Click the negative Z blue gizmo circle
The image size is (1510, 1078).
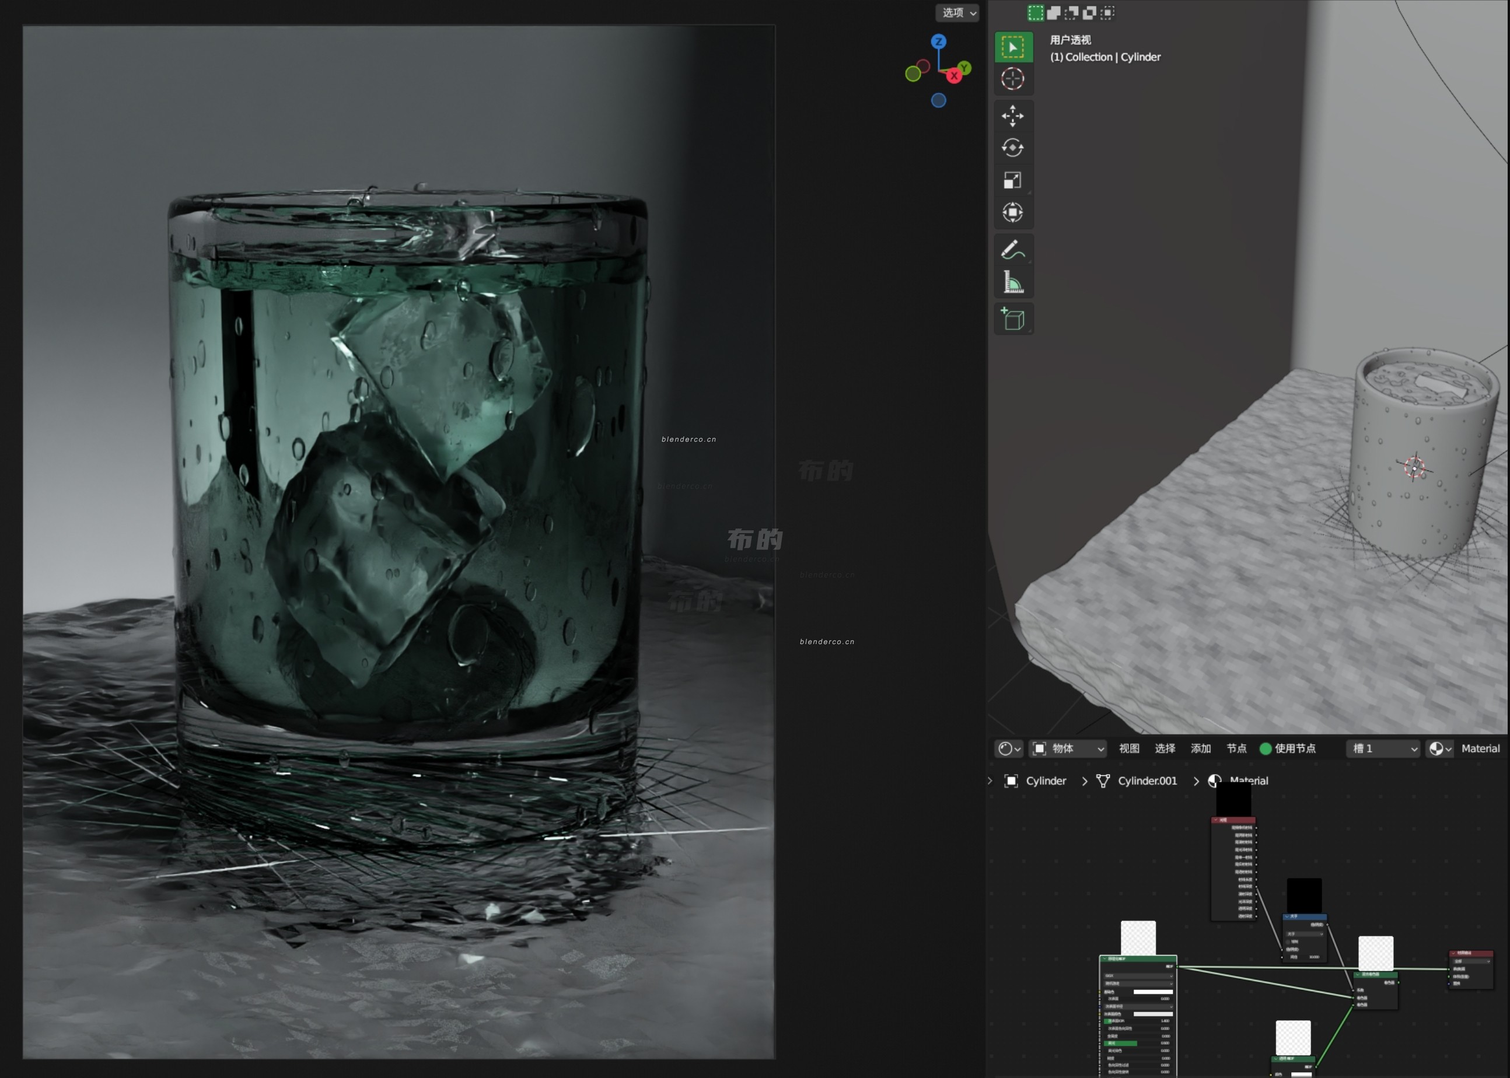pos(939,100)
